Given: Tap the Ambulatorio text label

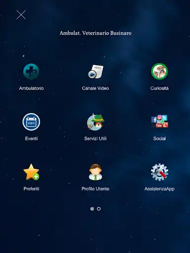Looking at the screenshot, I should 31,88.
